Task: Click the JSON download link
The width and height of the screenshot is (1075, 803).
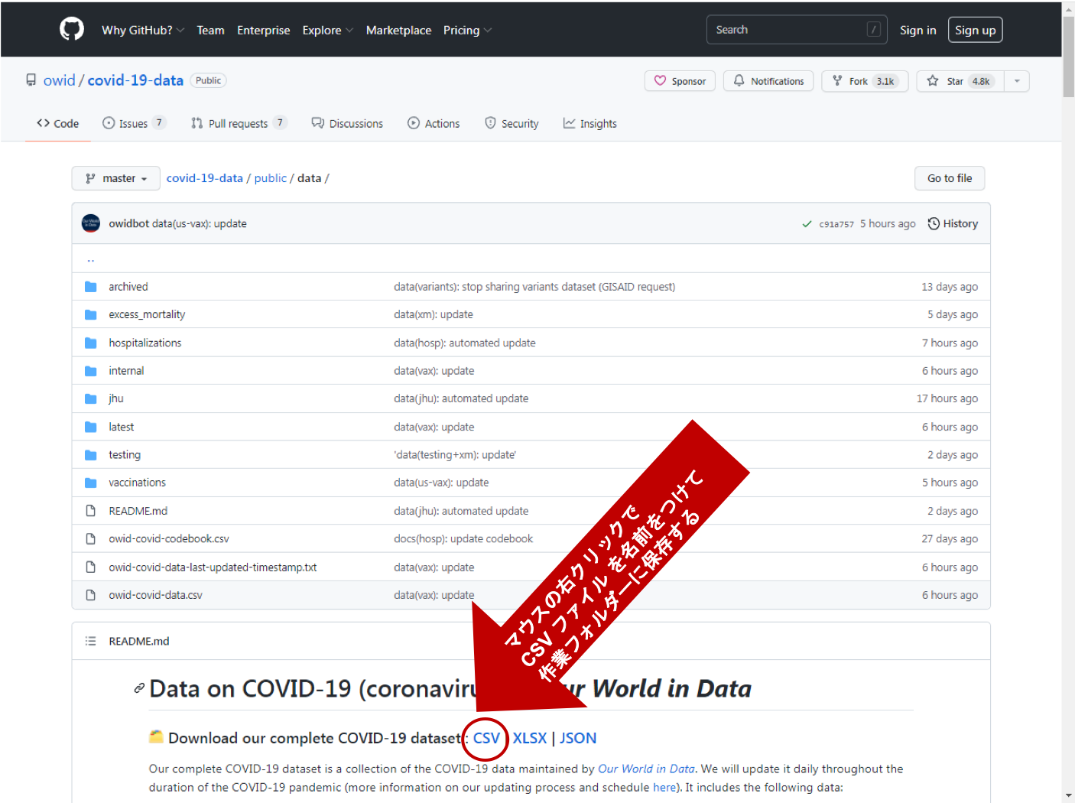Action: pos(578,738)
